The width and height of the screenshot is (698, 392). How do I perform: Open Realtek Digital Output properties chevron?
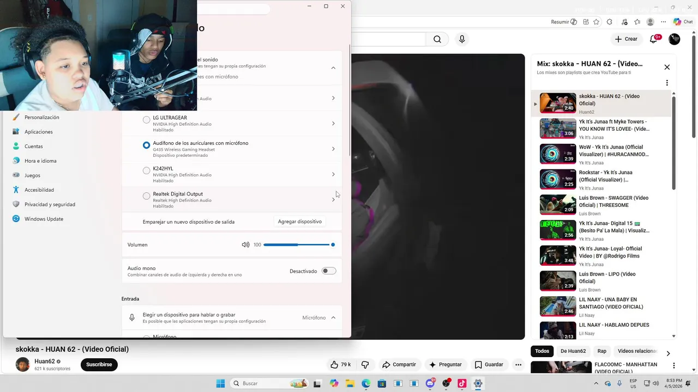tap(333, 200)
